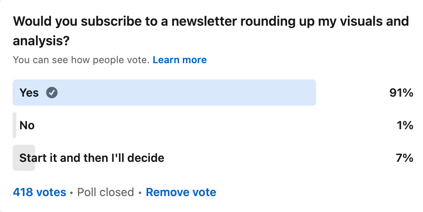Click the dot separator before Remove vote
The width and height of the screenshot is (423, 212).
click(x=140, y=192)
